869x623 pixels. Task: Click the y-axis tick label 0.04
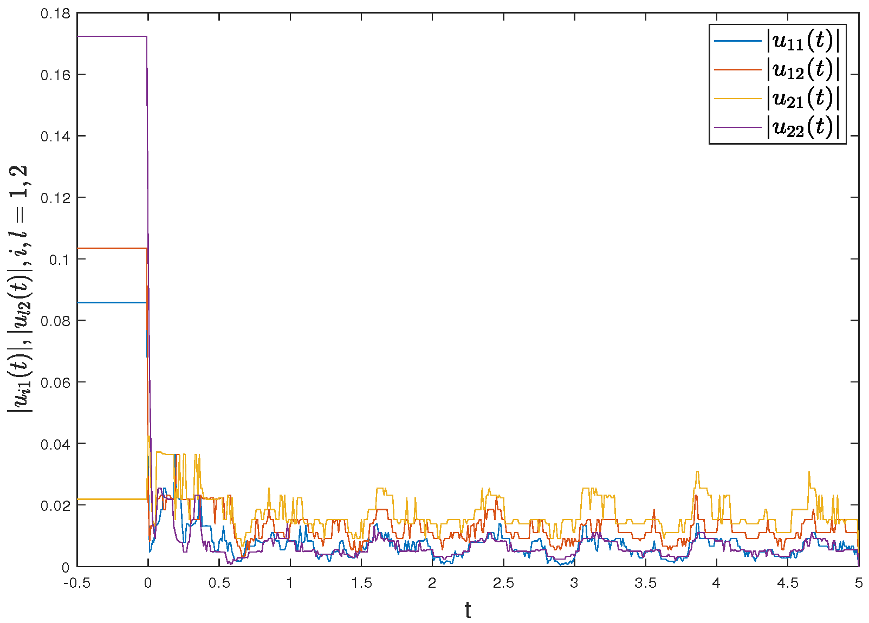pyautogui.click(x=55, y=444)
